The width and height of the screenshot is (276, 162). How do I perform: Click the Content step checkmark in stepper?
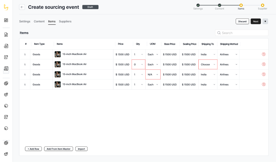[219, 5]
